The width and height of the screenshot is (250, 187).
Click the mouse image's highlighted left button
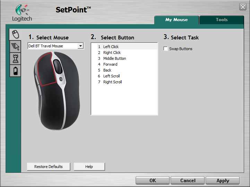coord(46,70)
